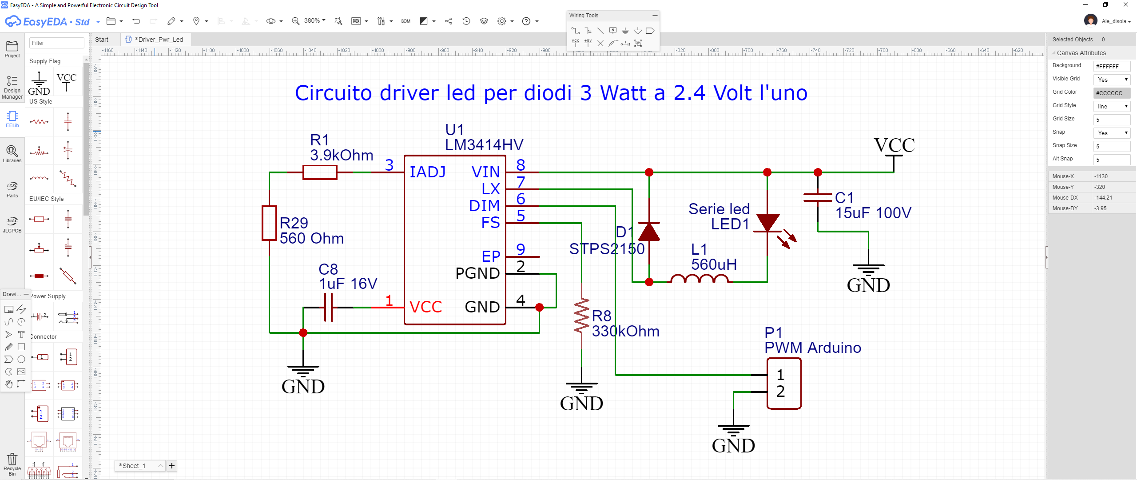
Task: Click the Grid Color swatch field
Action: 1112,93
